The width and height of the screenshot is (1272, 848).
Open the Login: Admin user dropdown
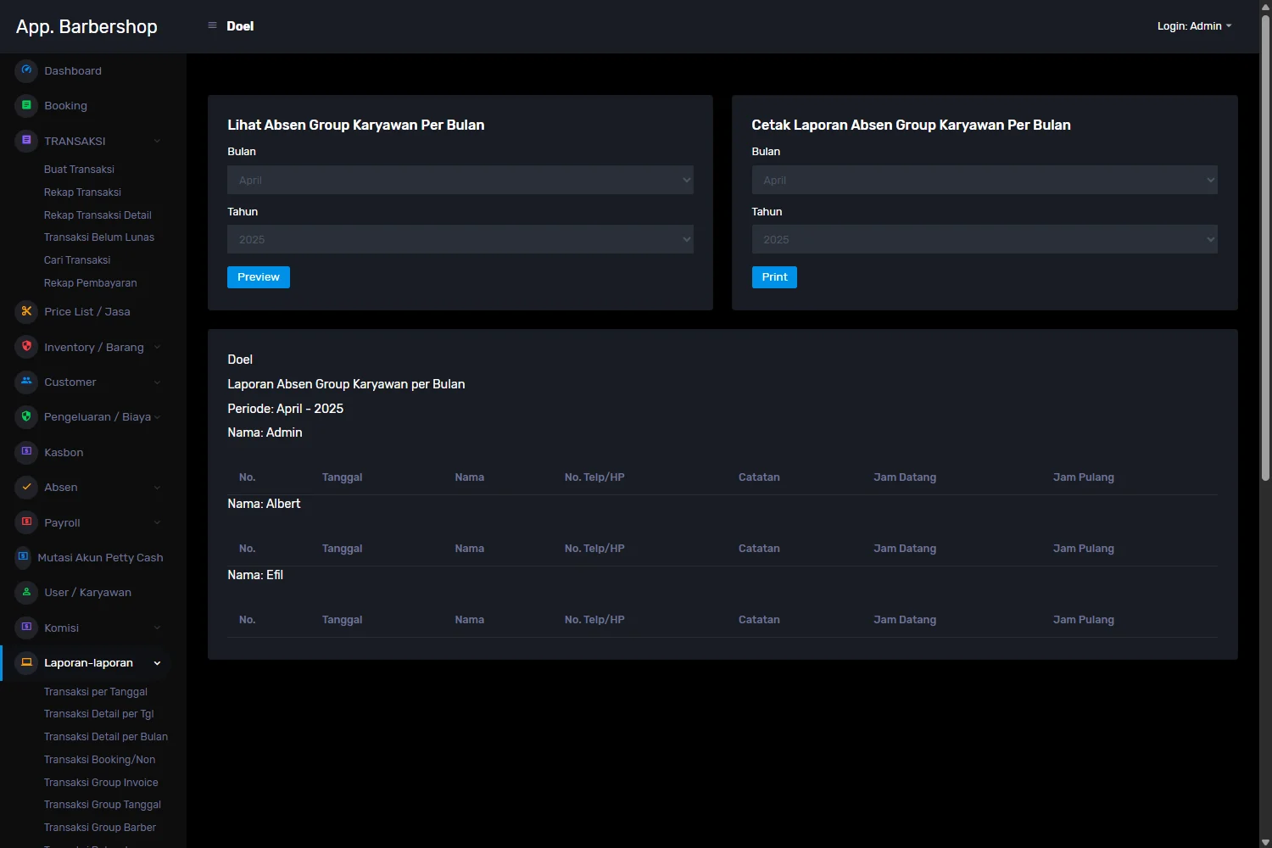1194,26
